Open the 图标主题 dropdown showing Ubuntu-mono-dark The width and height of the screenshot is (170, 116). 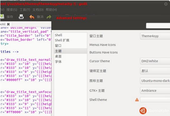155,81
